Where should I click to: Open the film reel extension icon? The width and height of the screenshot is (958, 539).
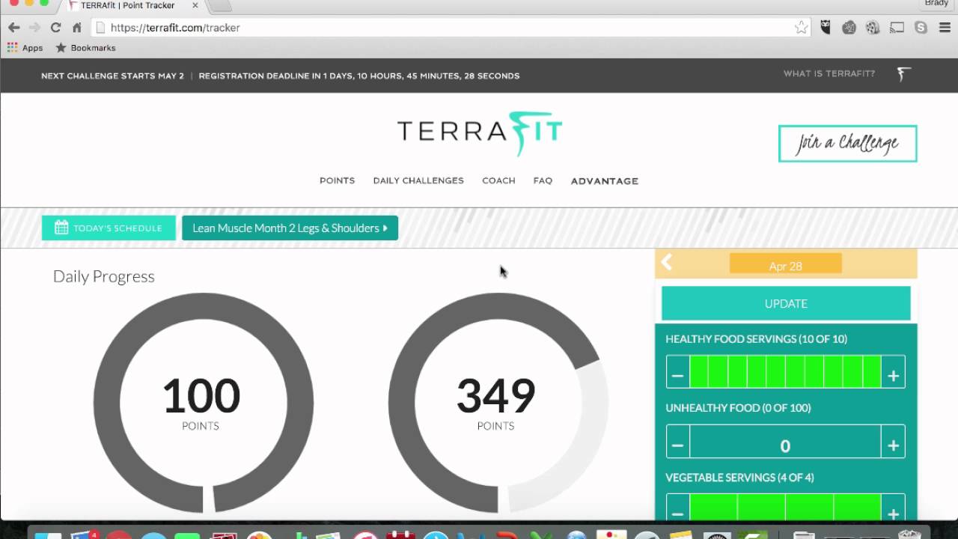(x=873, y=28)
